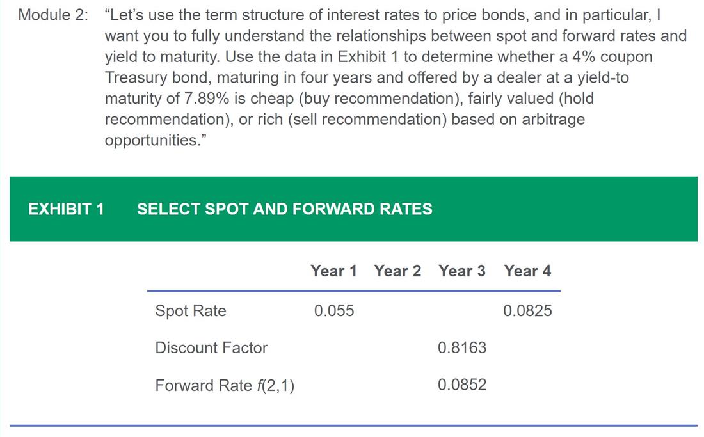Click the EXHIBIT 1 header label
The height and width of the screenshot is (437, 704).
pyautogui.click(x=66, y=209)
